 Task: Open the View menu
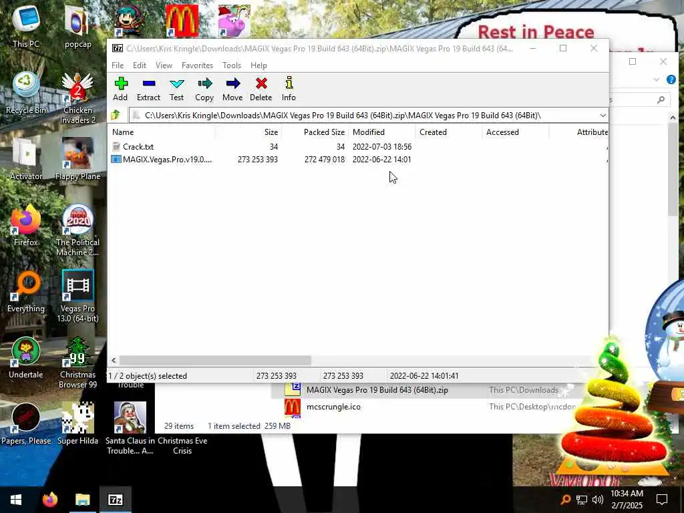pos(164,65)
